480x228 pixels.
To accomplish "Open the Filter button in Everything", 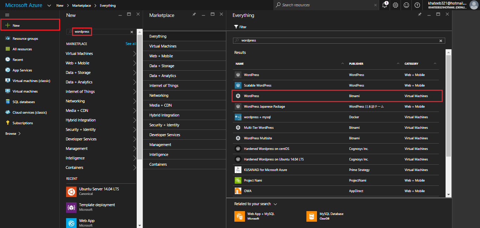I will tap(240, 27).
